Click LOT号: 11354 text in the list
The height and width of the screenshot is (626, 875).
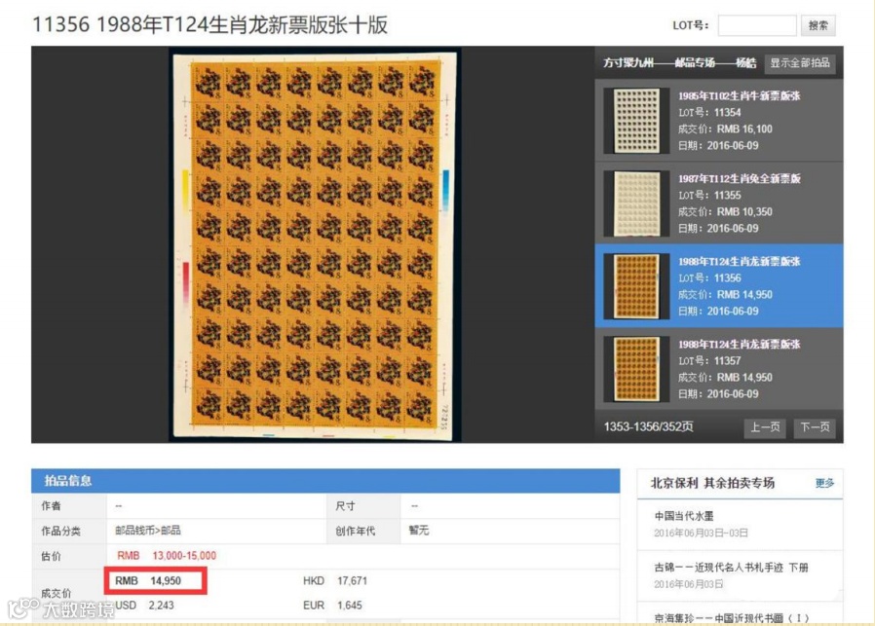point(709,113)
